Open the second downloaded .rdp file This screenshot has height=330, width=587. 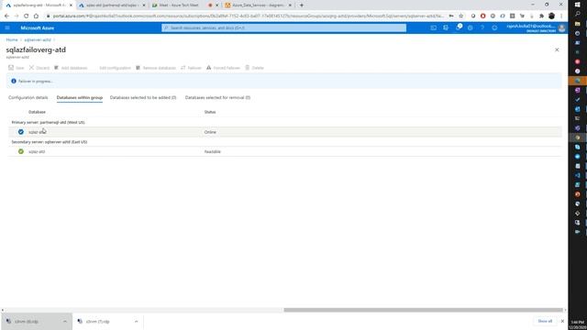[x=97, y=322]
